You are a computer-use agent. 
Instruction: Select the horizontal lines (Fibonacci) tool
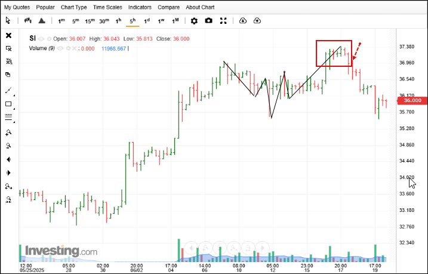(x=8, y=118)
